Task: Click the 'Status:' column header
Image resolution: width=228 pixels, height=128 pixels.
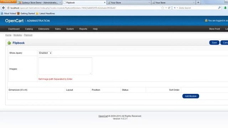Action: click(125, 90)
